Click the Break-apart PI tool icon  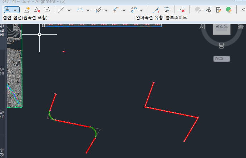tap(47, 10)
